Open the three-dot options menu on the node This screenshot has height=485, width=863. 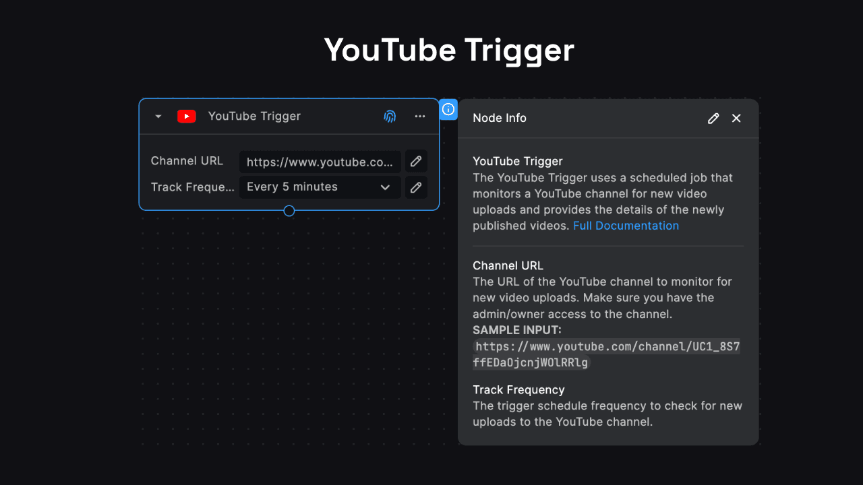pos(419,116)
